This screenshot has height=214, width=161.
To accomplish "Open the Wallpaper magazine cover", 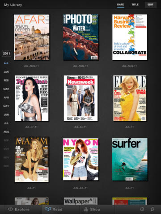I will coord(80,201).
